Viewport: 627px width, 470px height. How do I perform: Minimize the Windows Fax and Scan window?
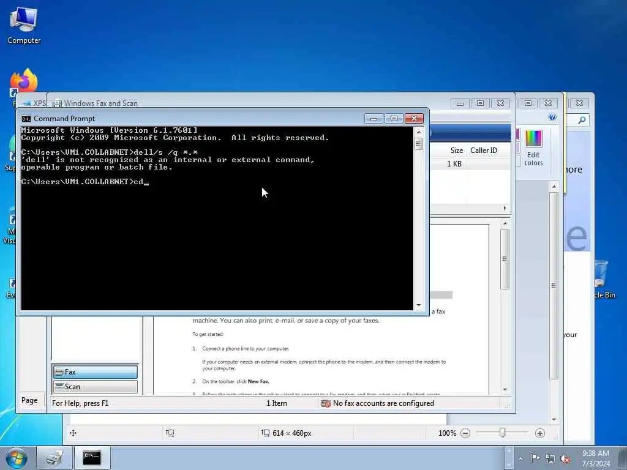460,103
